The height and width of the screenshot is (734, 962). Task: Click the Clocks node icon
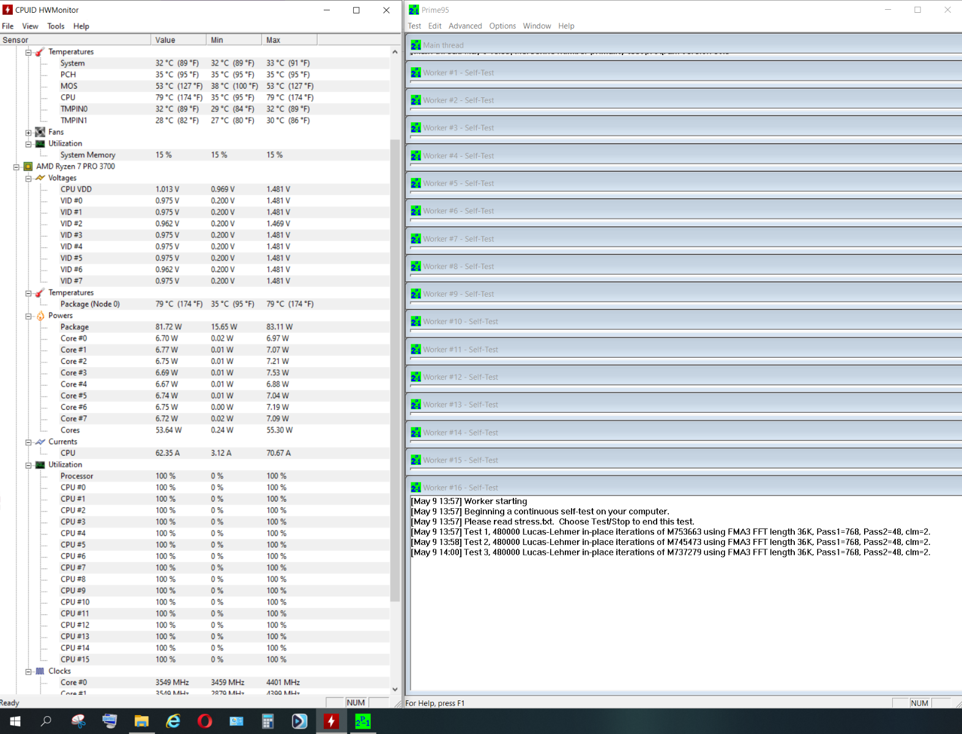tap(40, 671)
